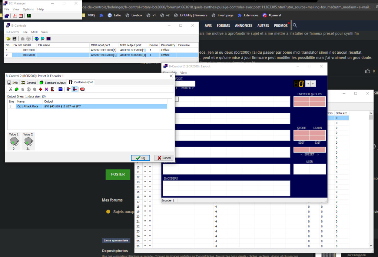The image size is (378, 257).
Task: Click the blue Extensions puzzle icon in bookmarks bar
Action: point(239,15)
